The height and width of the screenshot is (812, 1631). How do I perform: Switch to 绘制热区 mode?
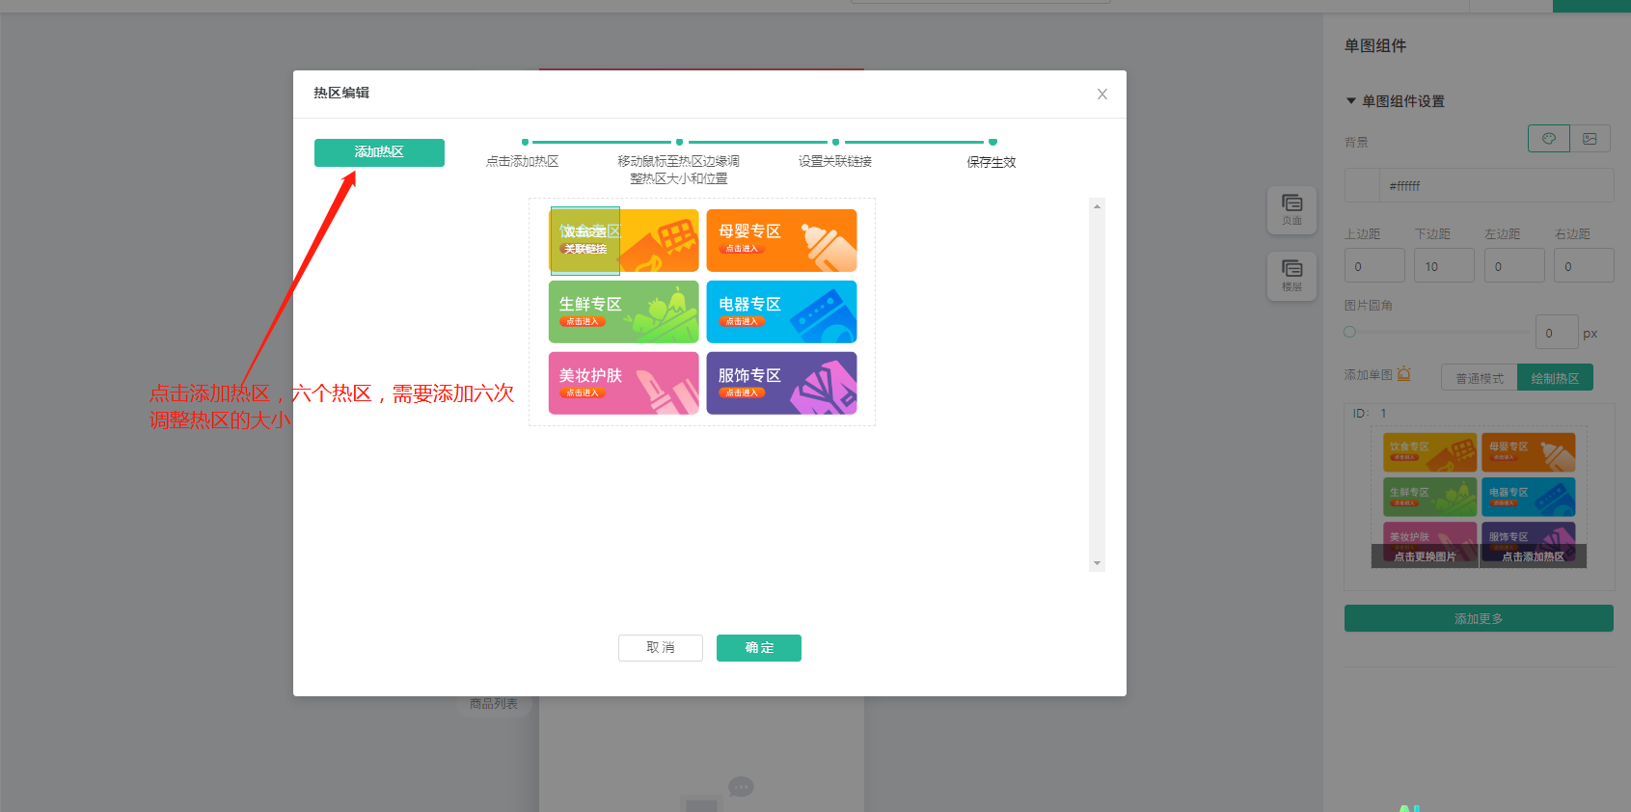(1555, 378)
